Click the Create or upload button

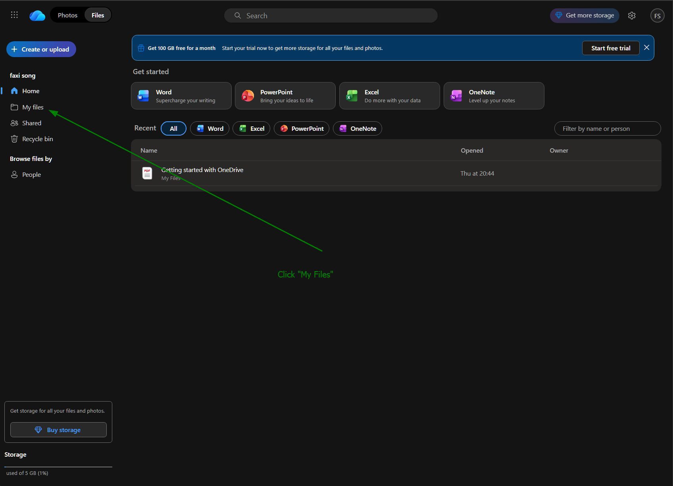click(41, 49)
